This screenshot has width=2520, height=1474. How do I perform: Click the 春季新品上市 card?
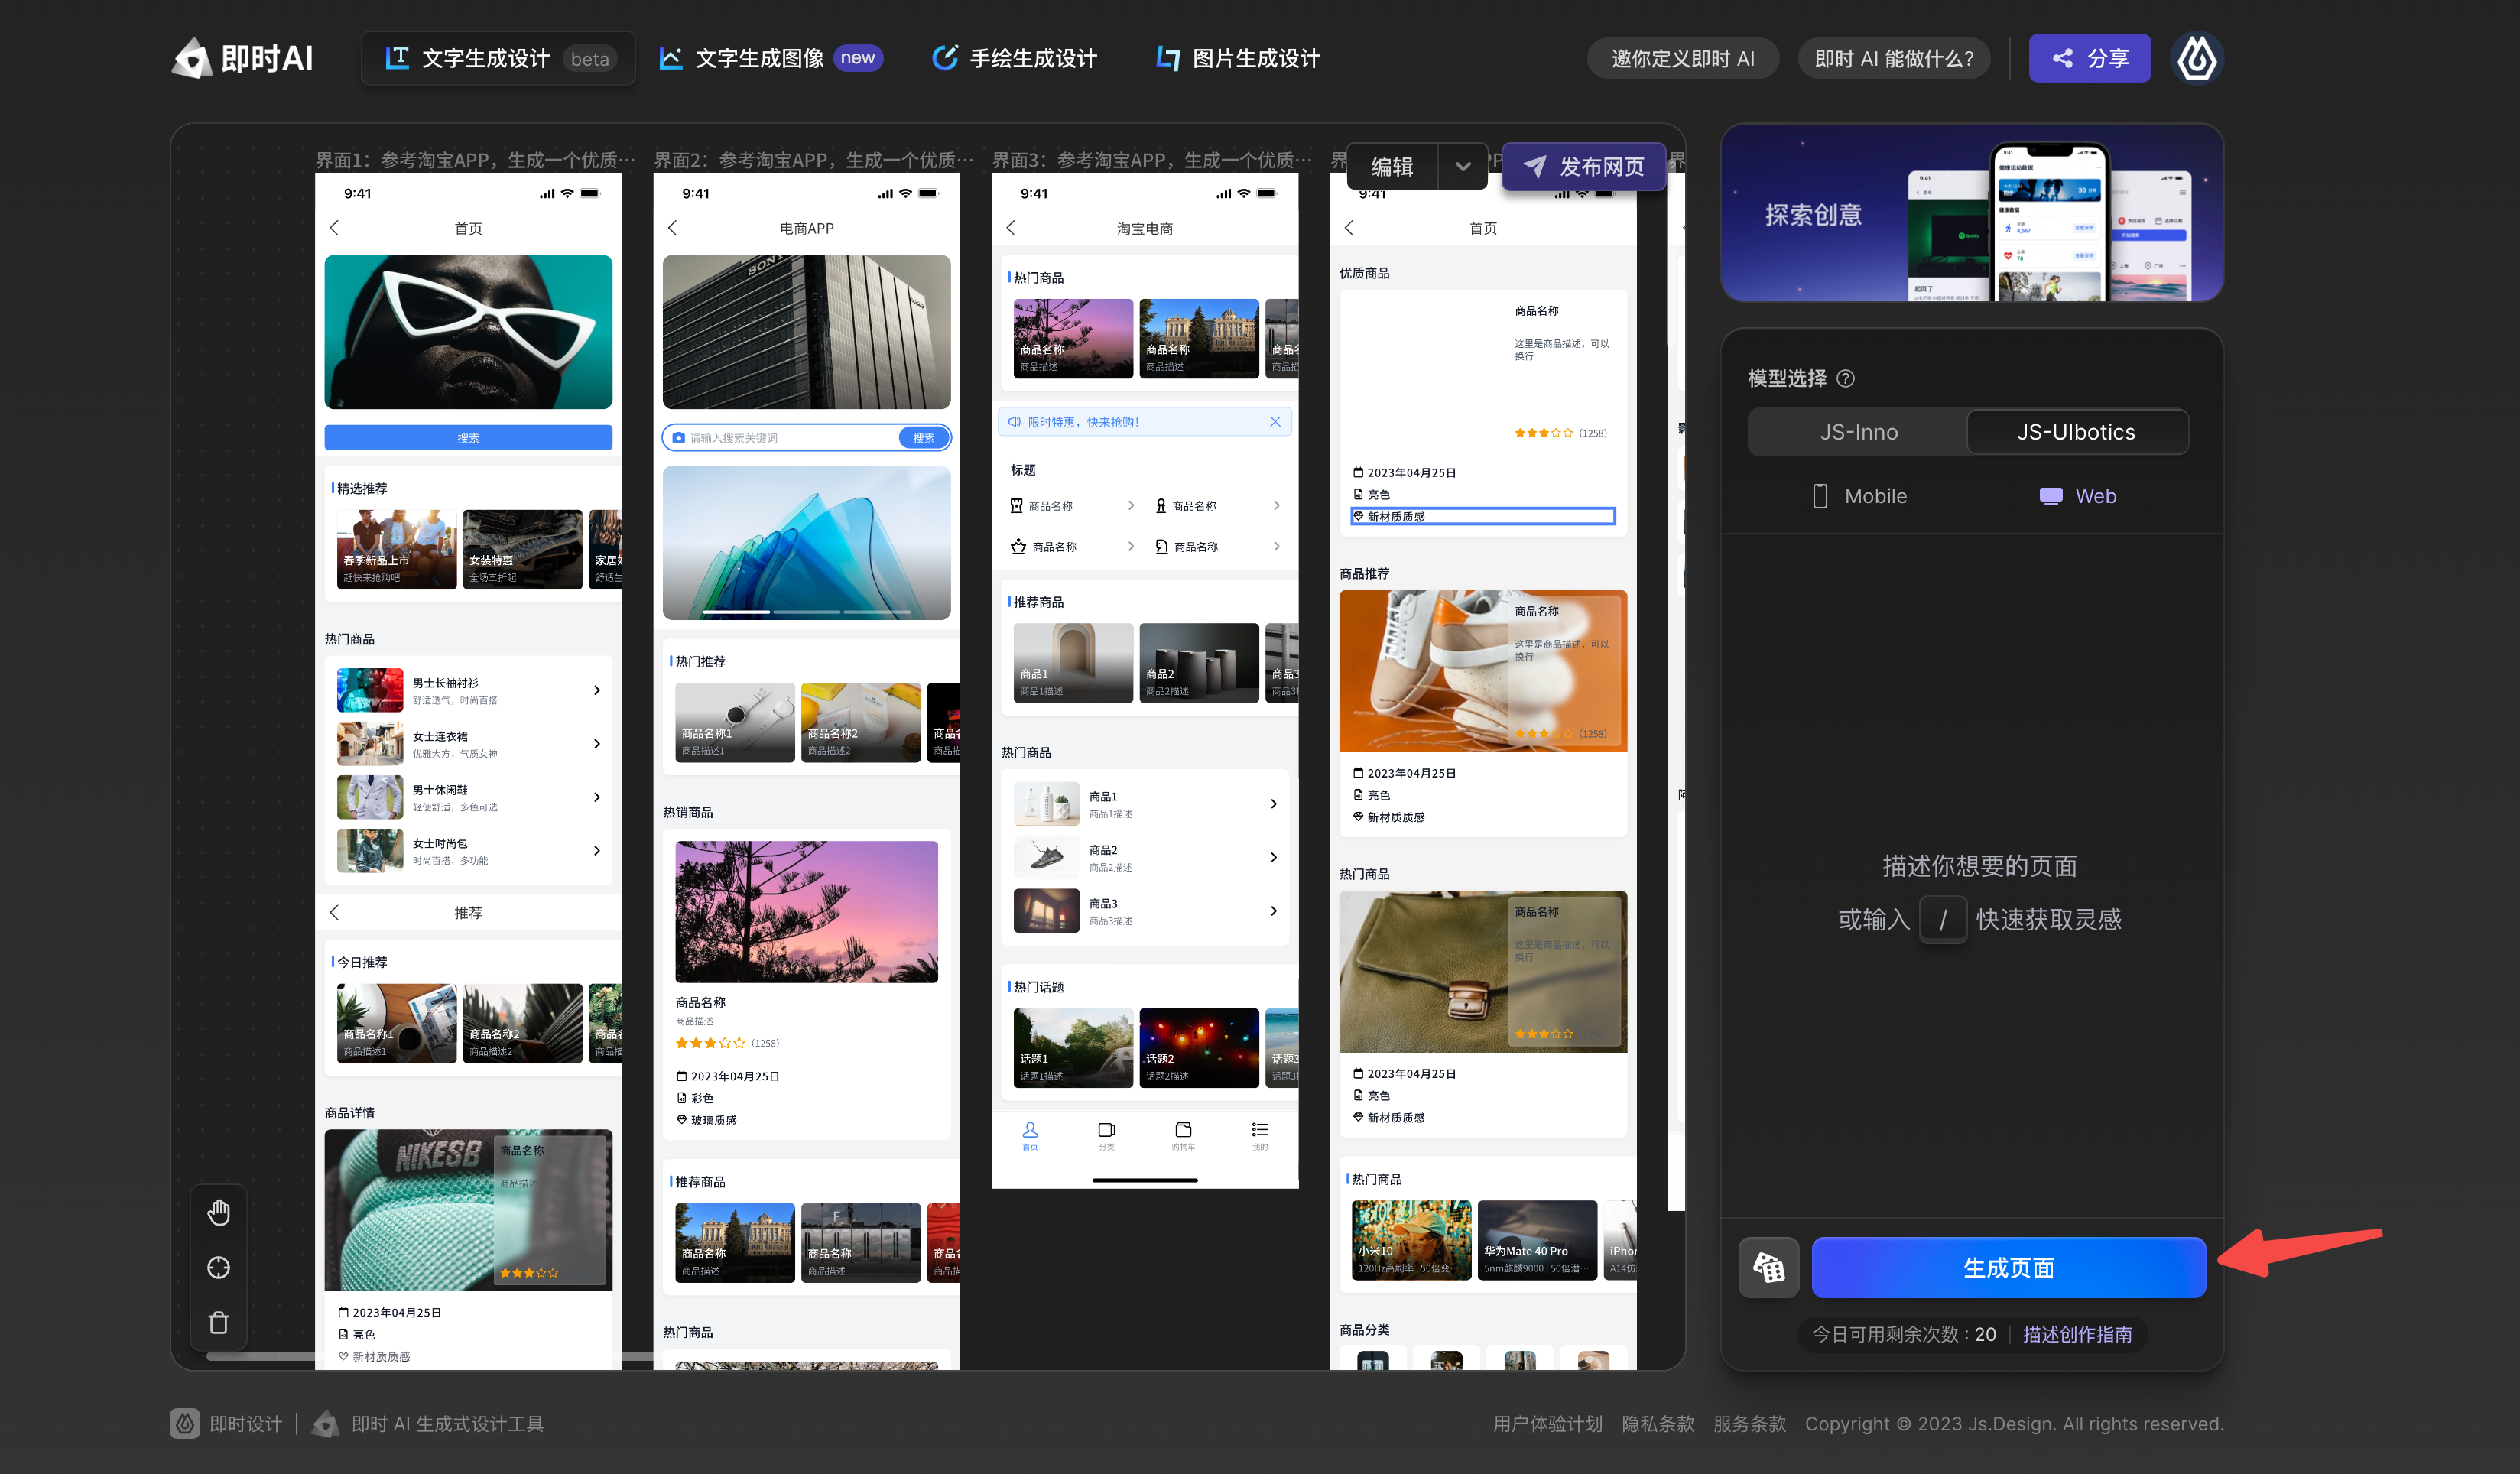[x=396, y=549]
